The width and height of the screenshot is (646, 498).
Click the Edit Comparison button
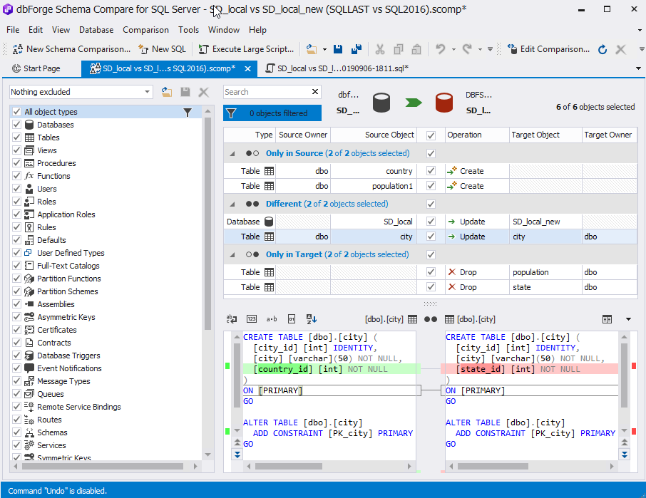[x=549, y=49]
